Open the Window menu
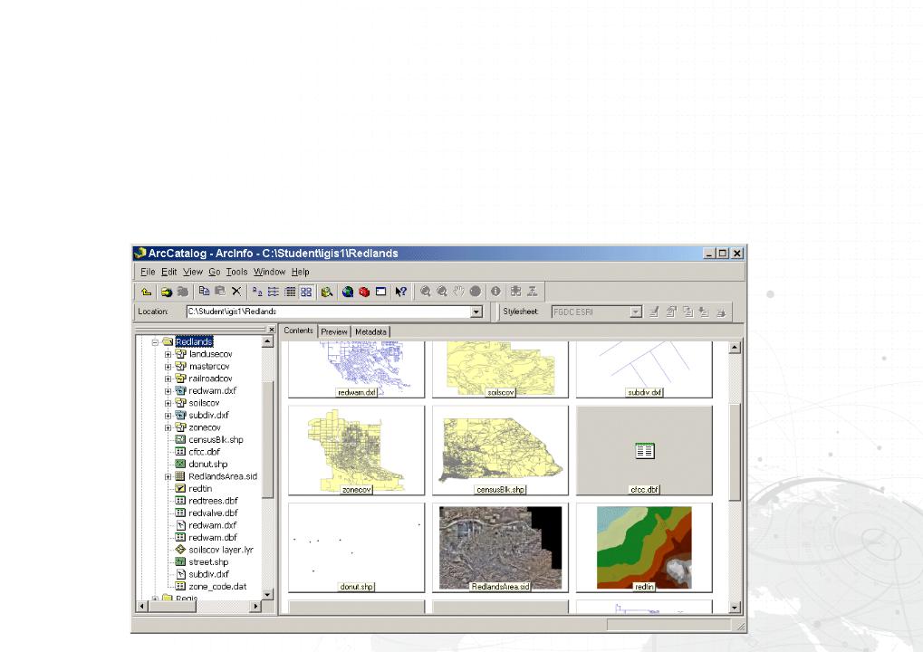This screenshot has width=923, height=652. pyautogui.click(x=269, y=272)
